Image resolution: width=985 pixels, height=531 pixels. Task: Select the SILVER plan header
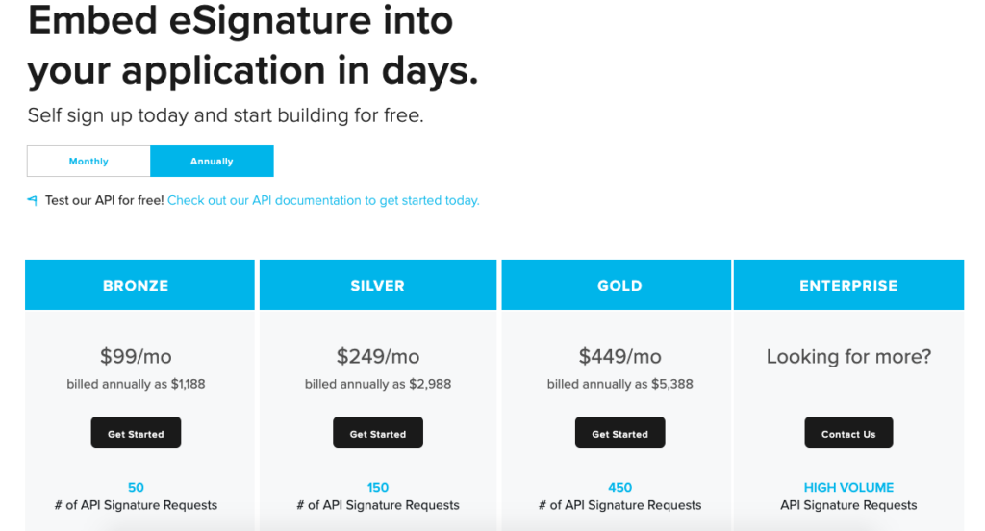pyautogui.click(x=377, y=285)
